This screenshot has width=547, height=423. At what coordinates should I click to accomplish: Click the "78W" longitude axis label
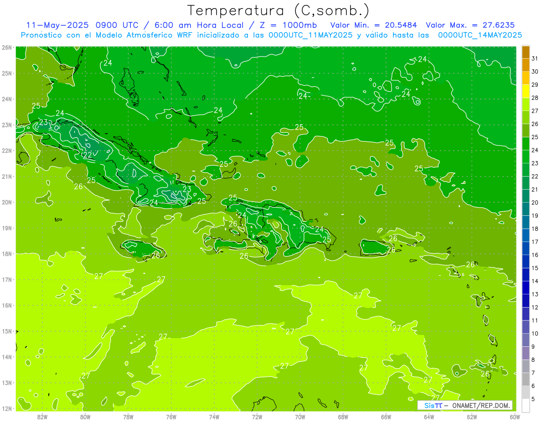click(x=128, y=417)
